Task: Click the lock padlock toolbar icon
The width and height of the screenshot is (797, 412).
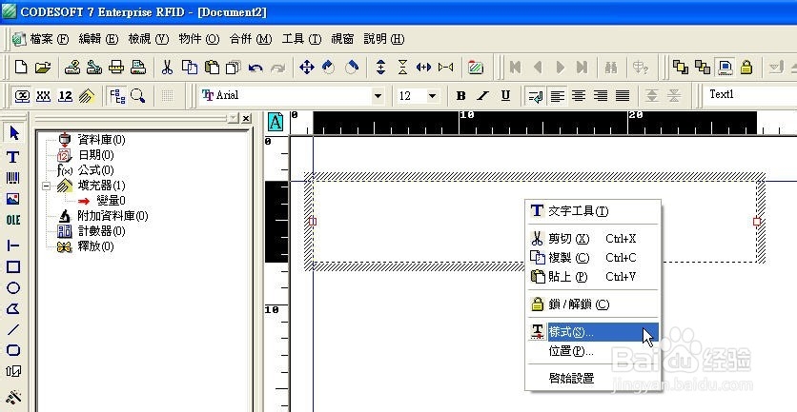Action: tap(746, 67)
